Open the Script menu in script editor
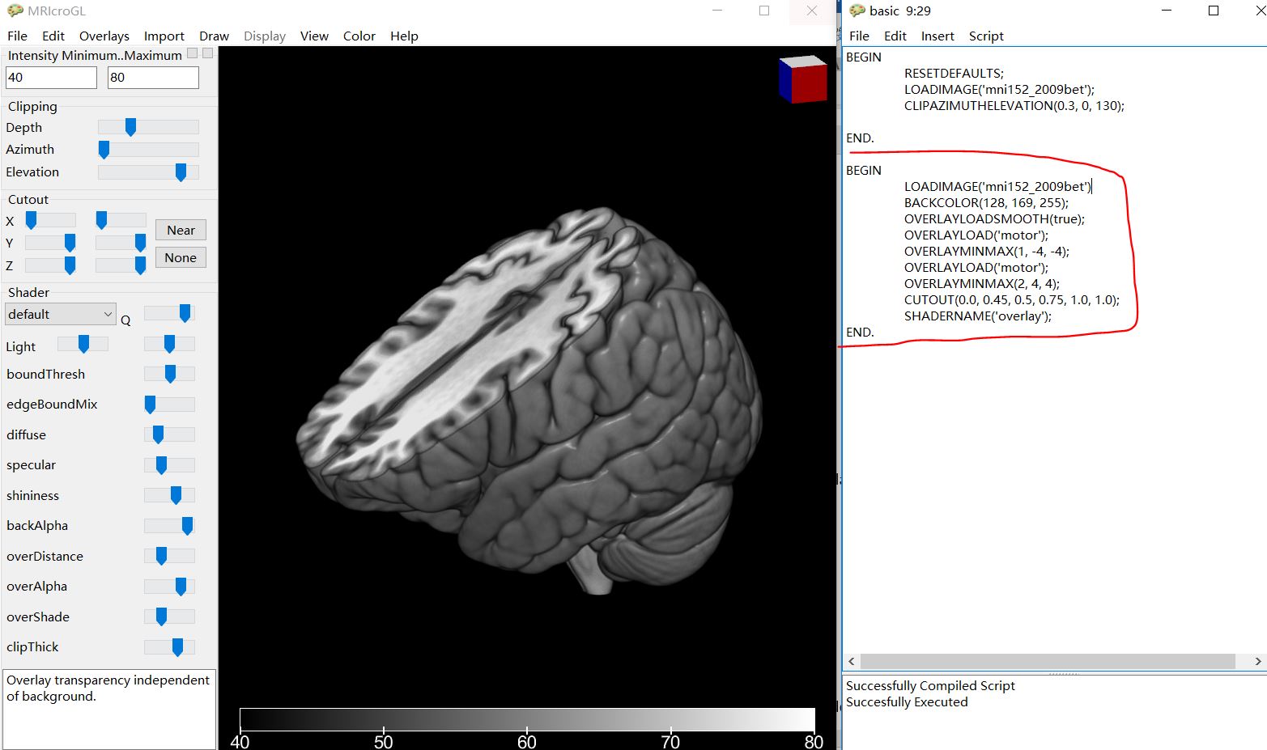 tap(985, 36)
